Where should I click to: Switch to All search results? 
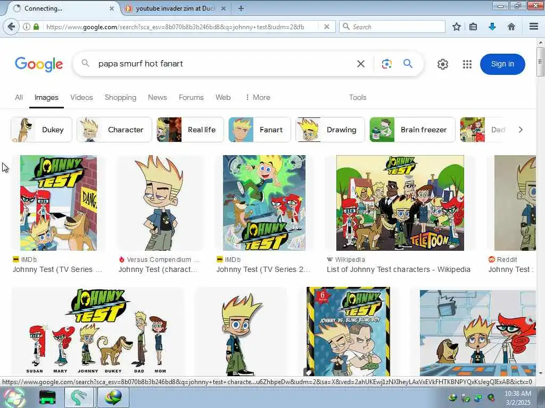[x=19, y=98]
